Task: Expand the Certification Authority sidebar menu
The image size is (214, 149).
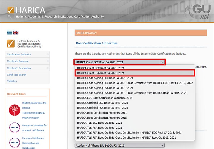Action: point(27,54)
